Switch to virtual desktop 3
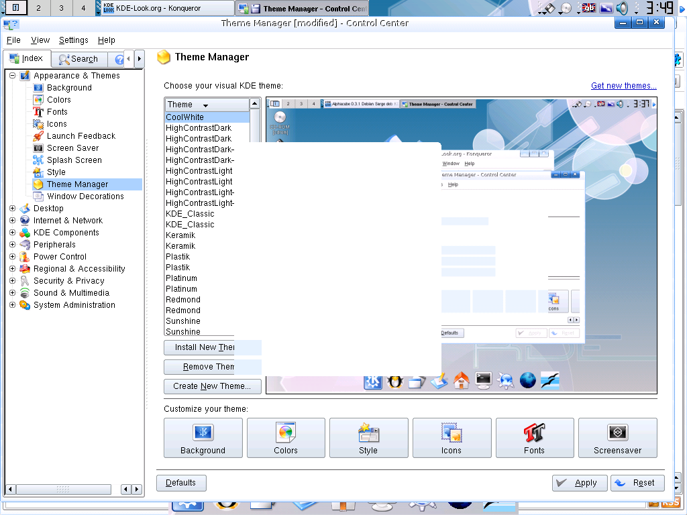Screen dimensions: 687x515 [x=61, y=8]
